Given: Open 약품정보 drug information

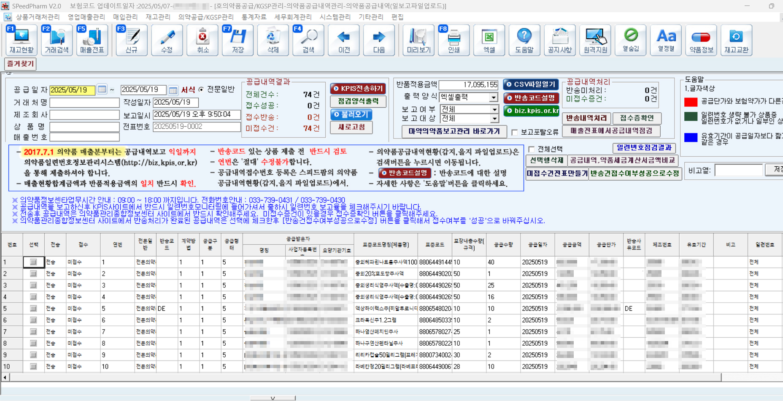Looking at the screenshot, I should (x=701, y=40).
